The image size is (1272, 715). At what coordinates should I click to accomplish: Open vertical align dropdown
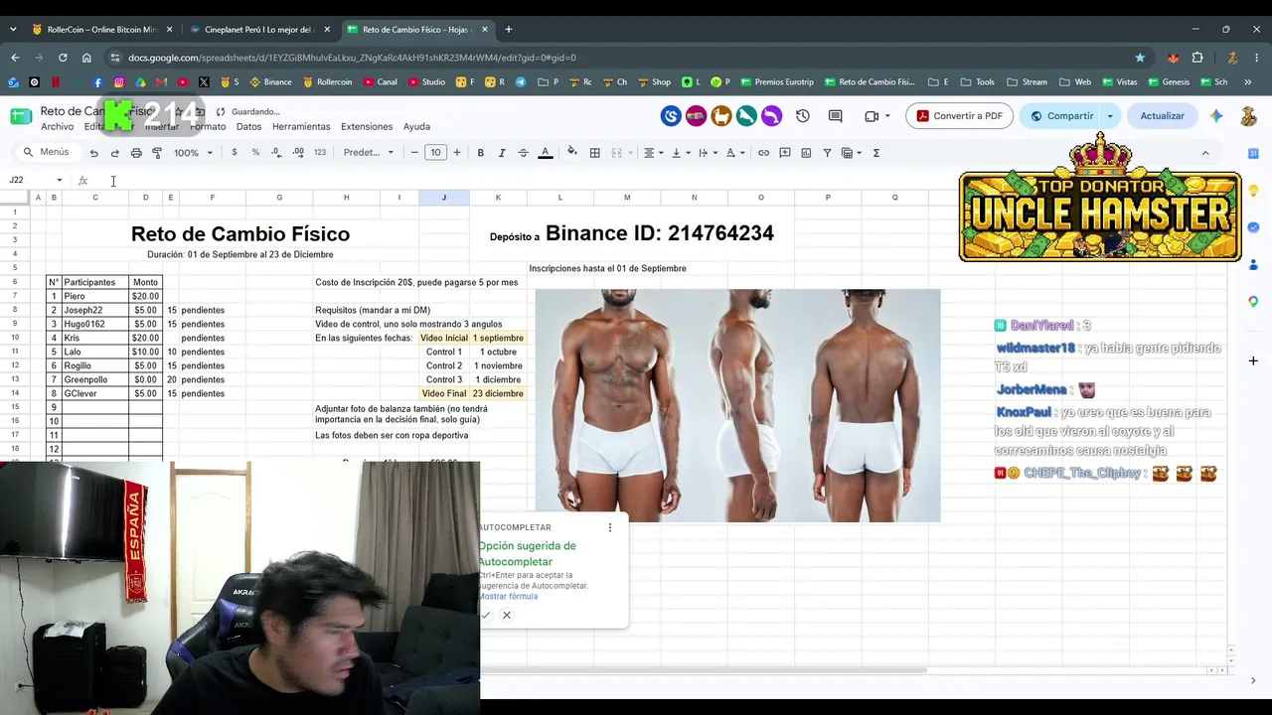click(680, 153)
